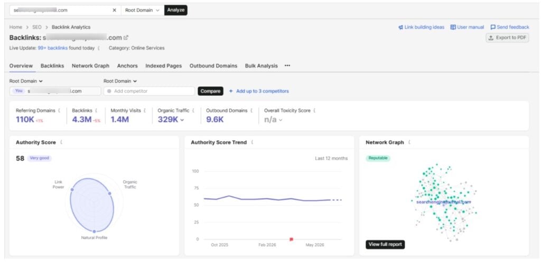Click the User manual book icon
The width and height of the screenshot is (541, 262).
tap(453, 27)
